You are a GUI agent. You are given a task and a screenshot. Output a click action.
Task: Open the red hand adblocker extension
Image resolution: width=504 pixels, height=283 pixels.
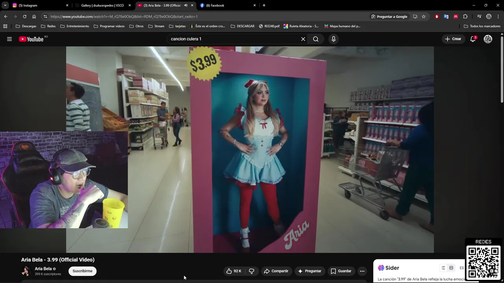point(437,17)
